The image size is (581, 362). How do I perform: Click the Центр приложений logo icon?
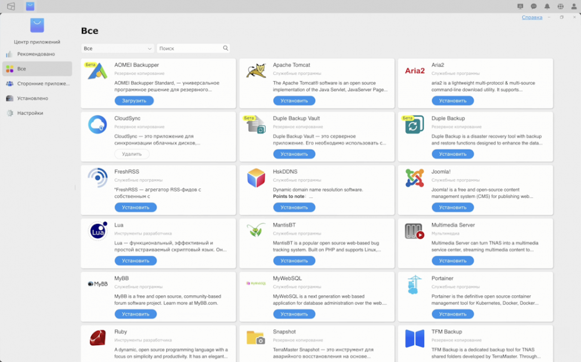(37, 25)
